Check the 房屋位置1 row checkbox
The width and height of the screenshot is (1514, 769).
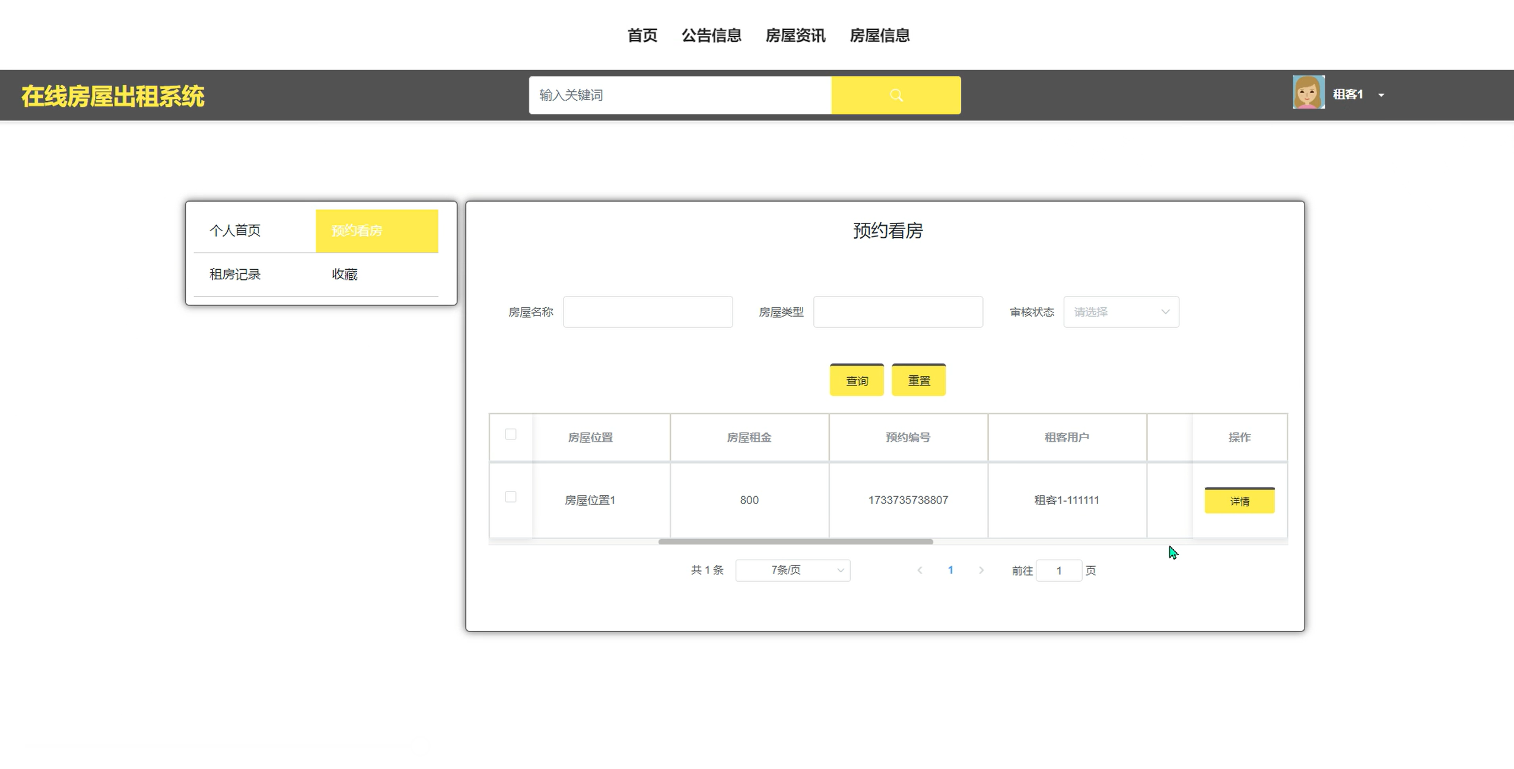[510, 497]
